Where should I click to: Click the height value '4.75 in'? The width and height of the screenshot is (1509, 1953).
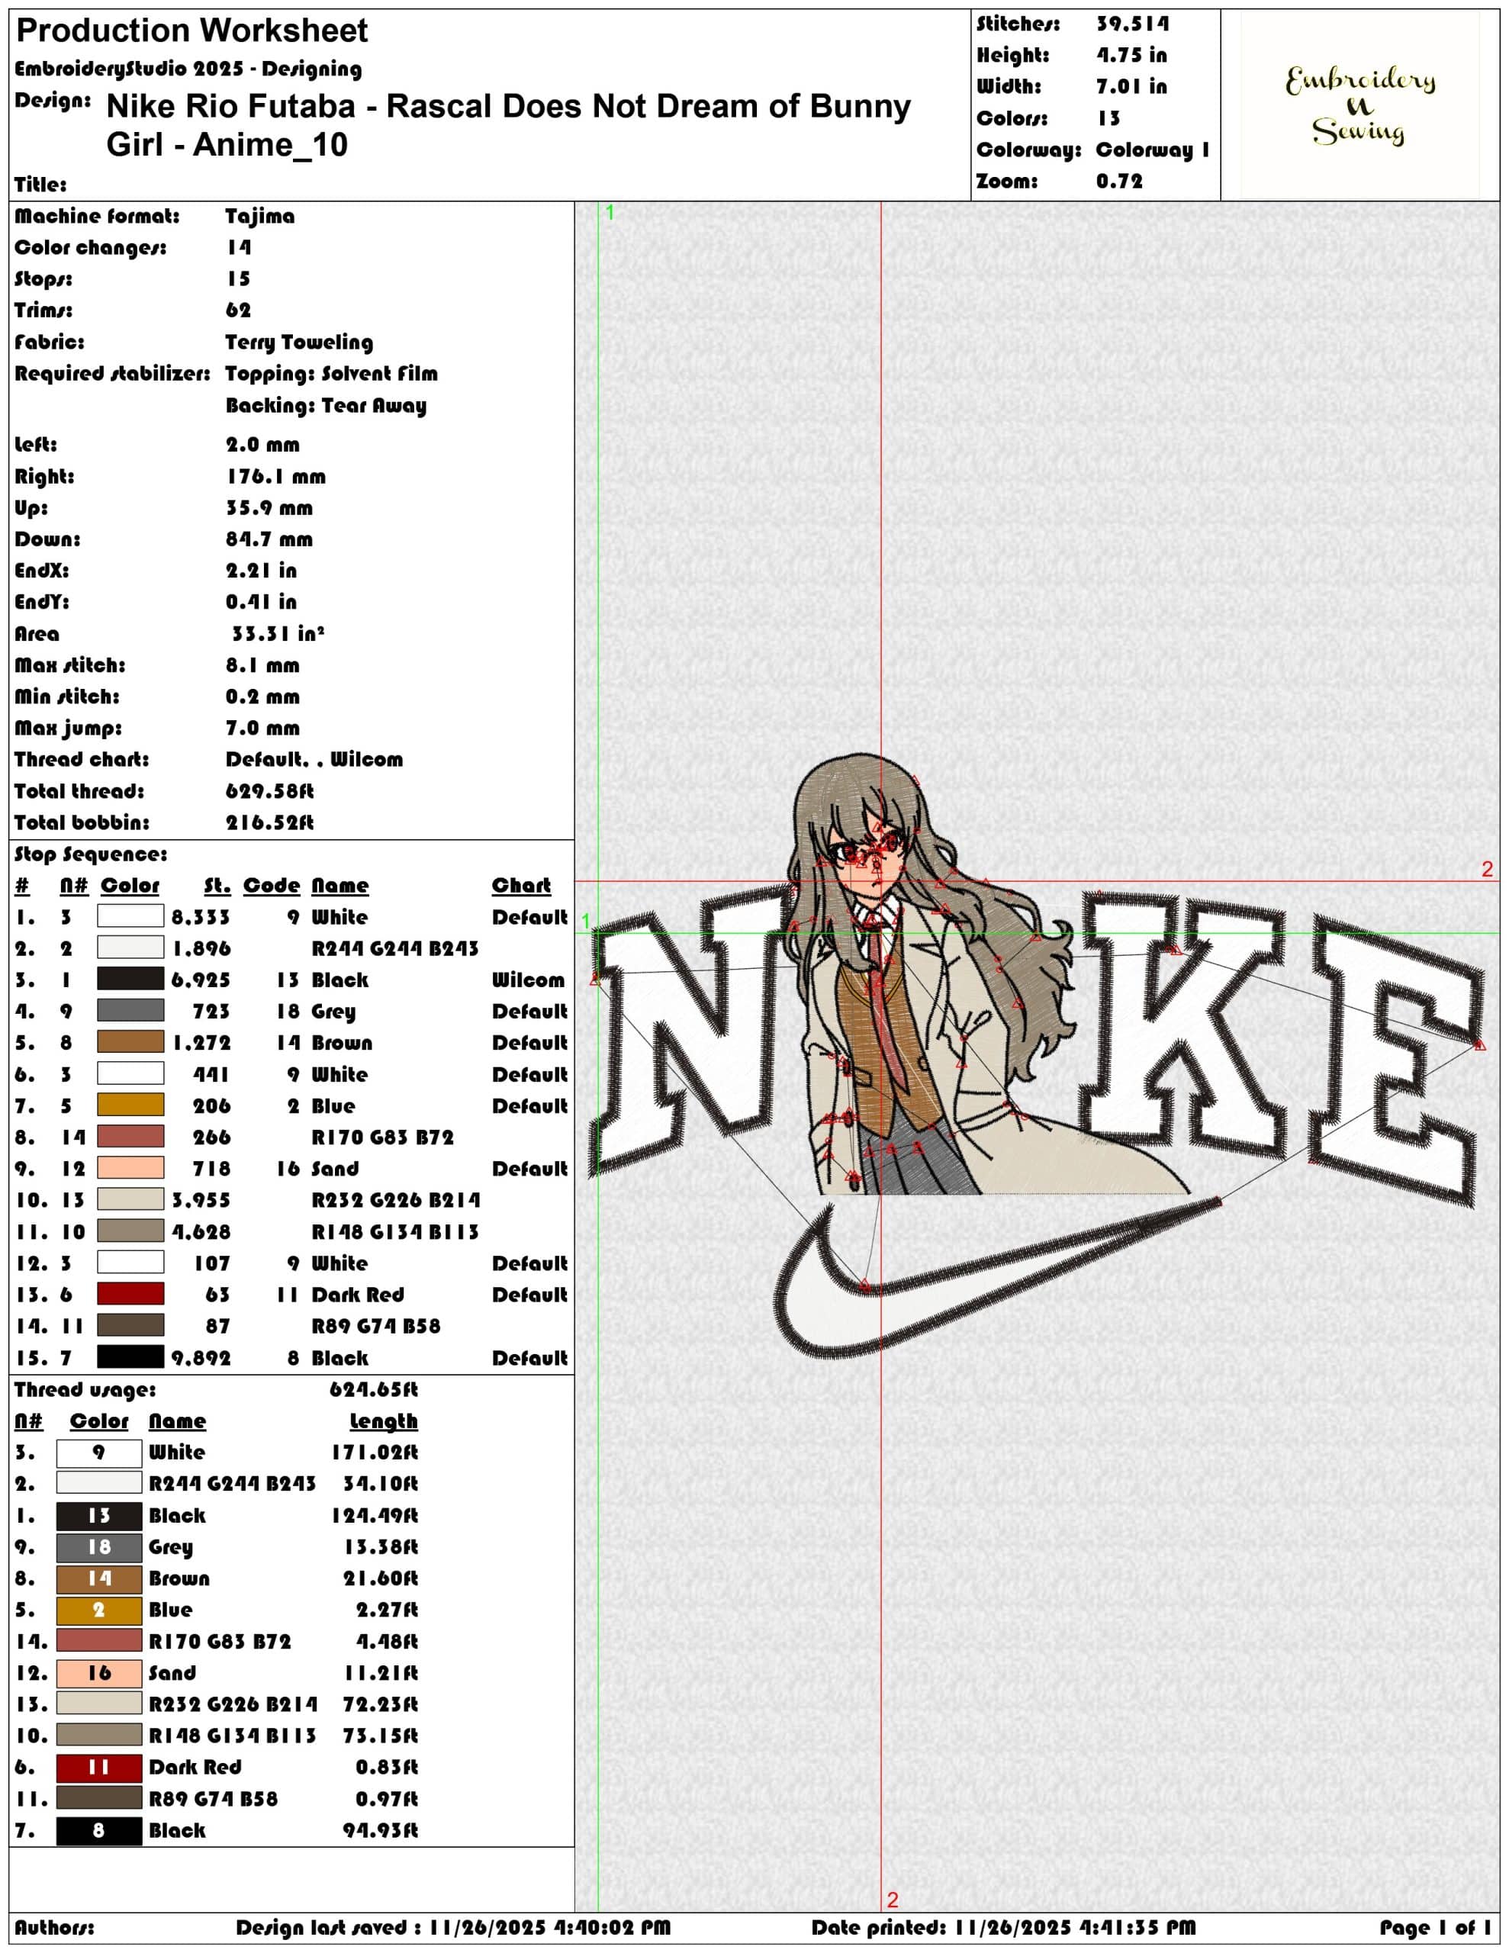pos(1131,56)
